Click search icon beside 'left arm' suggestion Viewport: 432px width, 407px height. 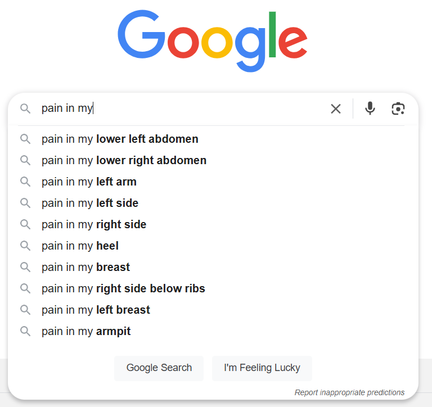(x=25, y=182)
